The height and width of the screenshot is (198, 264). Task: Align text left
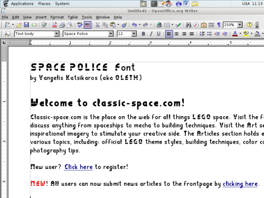tap(169, 34)
